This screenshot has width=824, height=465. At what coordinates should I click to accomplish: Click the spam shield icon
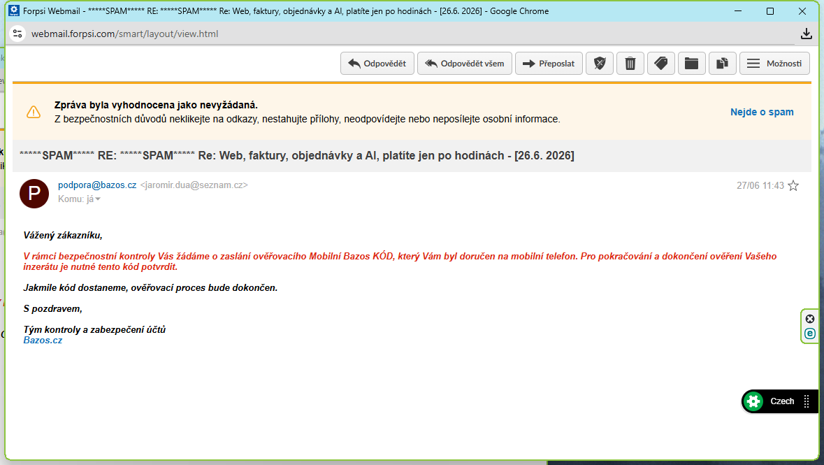pos(600,64)
